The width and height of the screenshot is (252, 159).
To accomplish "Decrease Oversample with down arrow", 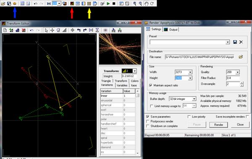I will click(x=242, y=85).
